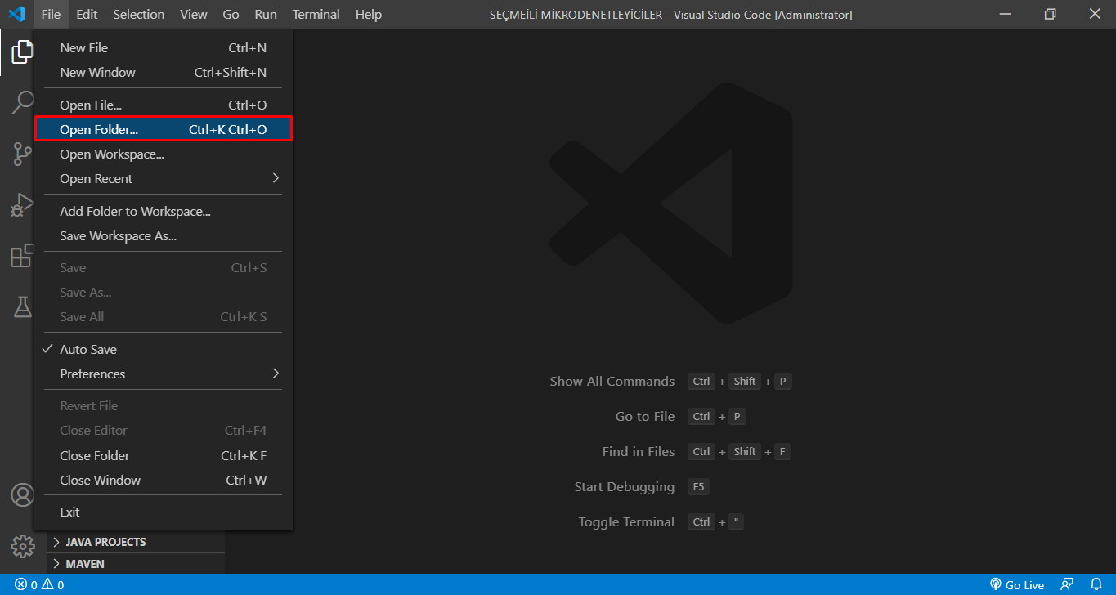Open the Explorer view in activity bar

click(22, 52)
